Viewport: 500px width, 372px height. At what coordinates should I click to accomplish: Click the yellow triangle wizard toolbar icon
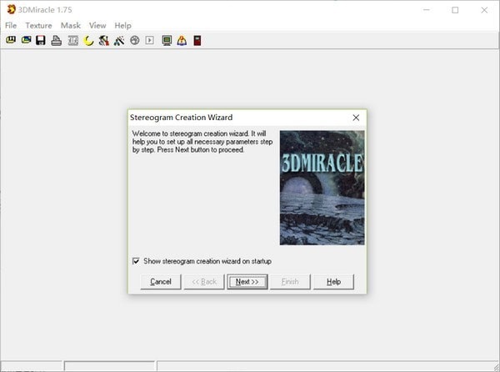pos(182,40)
